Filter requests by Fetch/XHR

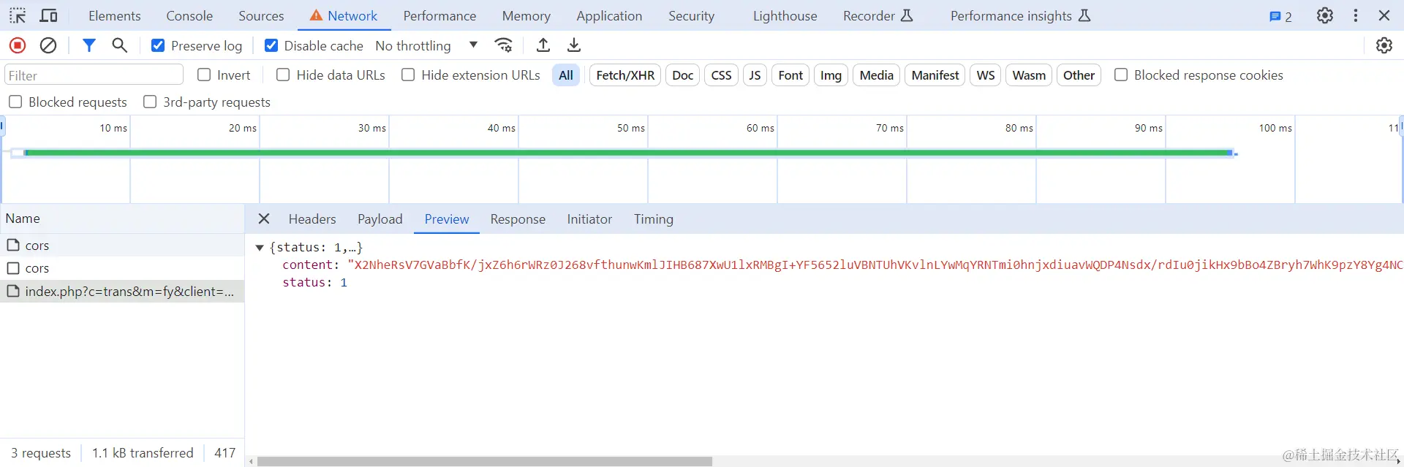[625, 75]
